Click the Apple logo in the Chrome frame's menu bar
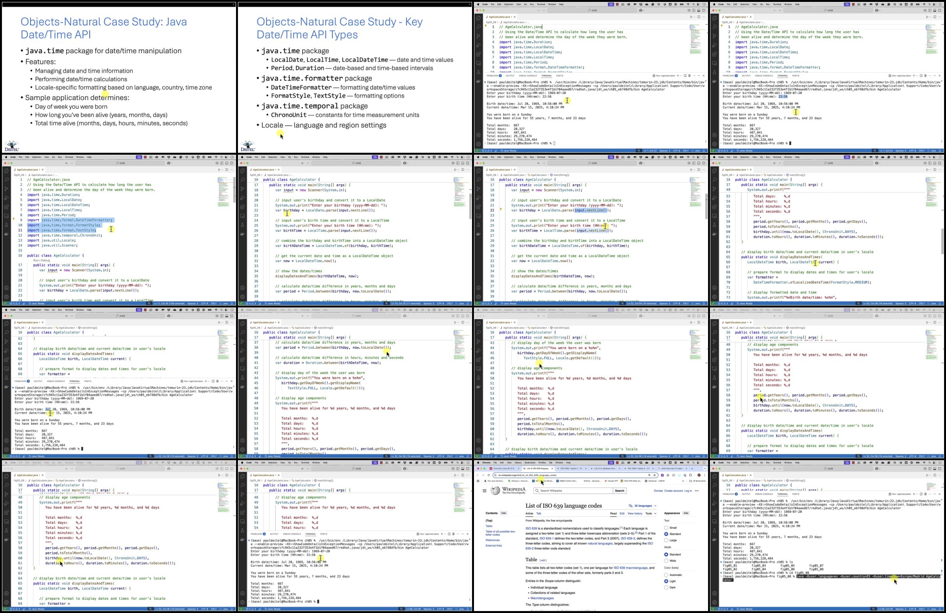 [x=478, y=463]
